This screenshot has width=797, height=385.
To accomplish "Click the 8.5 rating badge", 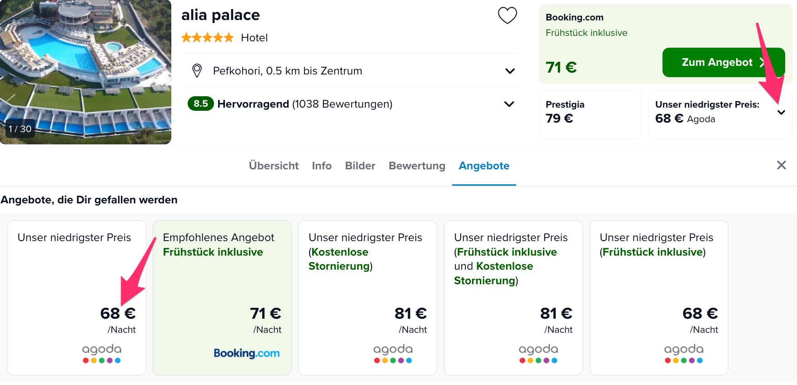I will (200, 104).
